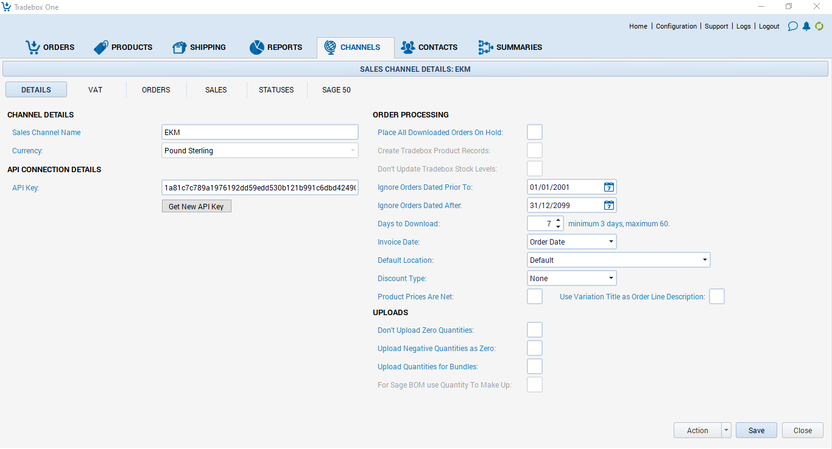Open the Discount Type dropdown

611,278
